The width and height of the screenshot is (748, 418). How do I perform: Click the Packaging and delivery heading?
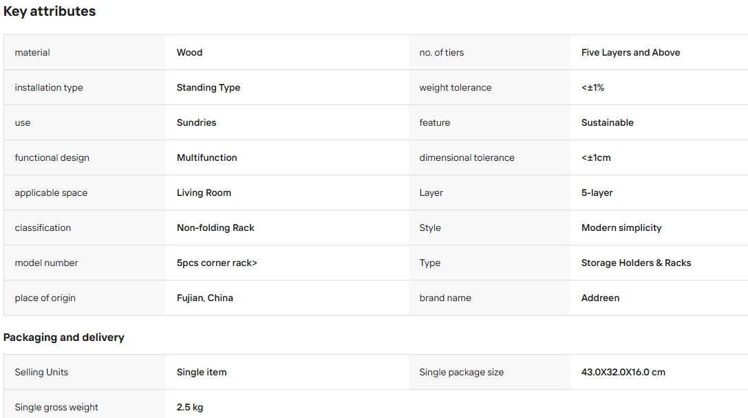pos(64,338)
